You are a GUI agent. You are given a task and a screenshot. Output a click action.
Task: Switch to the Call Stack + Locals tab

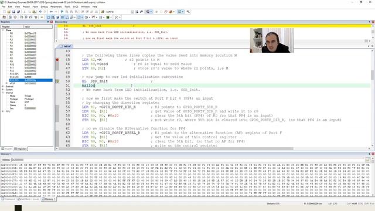coord(28,199)
